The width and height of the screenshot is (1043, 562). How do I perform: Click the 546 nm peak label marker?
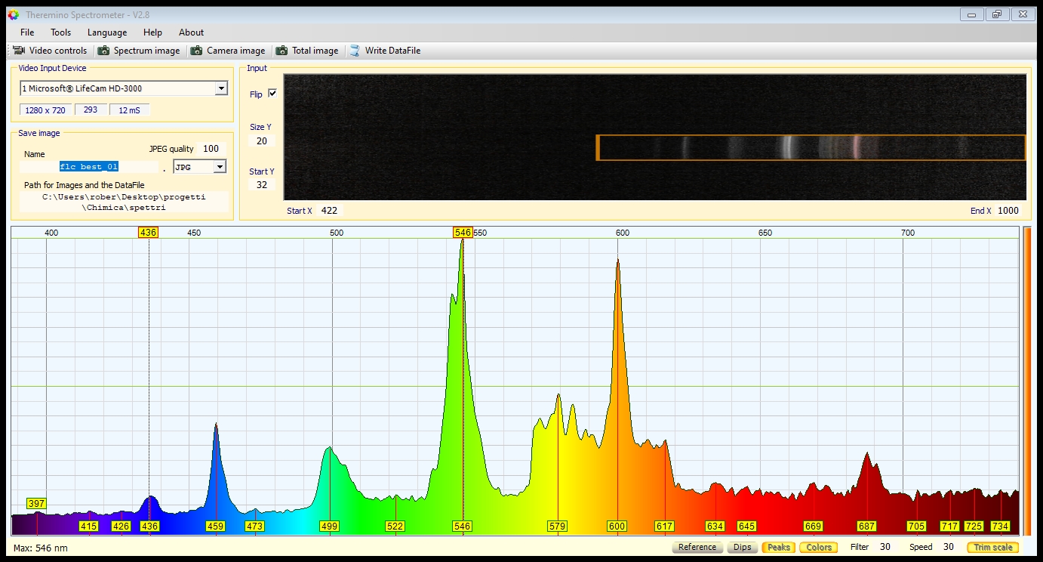[462, 526]
